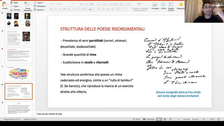Open the Nuova diapositiva dropdown arrow
Viewport: 224px width, 126px height.
[x=30, y=4]
